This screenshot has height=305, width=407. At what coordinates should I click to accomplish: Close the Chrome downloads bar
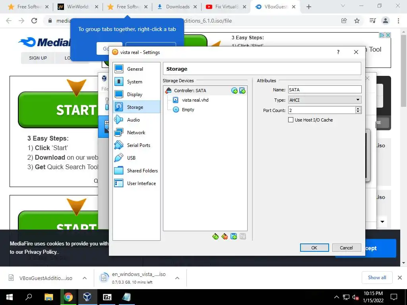(400, 278)
